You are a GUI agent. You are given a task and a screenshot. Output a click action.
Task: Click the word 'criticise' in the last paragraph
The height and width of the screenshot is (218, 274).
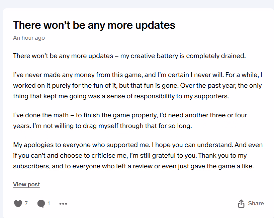pos(103,155)
